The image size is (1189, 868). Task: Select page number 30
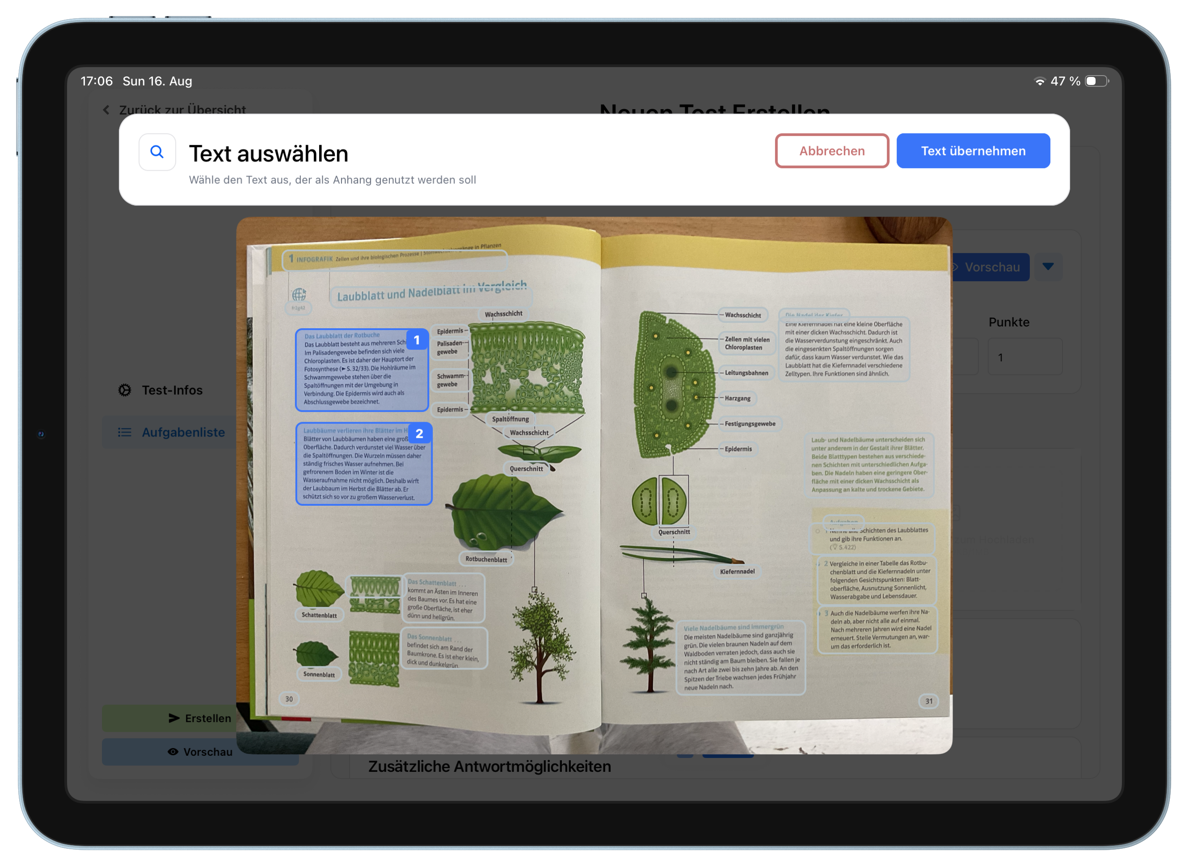tap(288, 698)
